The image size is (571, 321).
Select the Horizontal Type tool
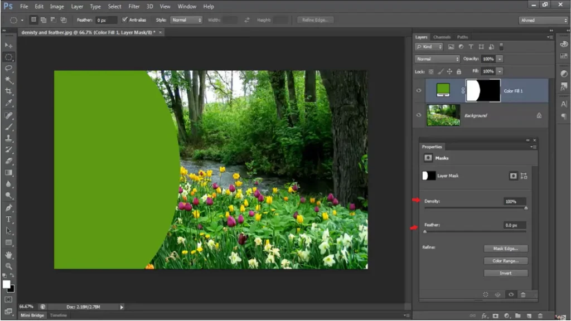9,220
